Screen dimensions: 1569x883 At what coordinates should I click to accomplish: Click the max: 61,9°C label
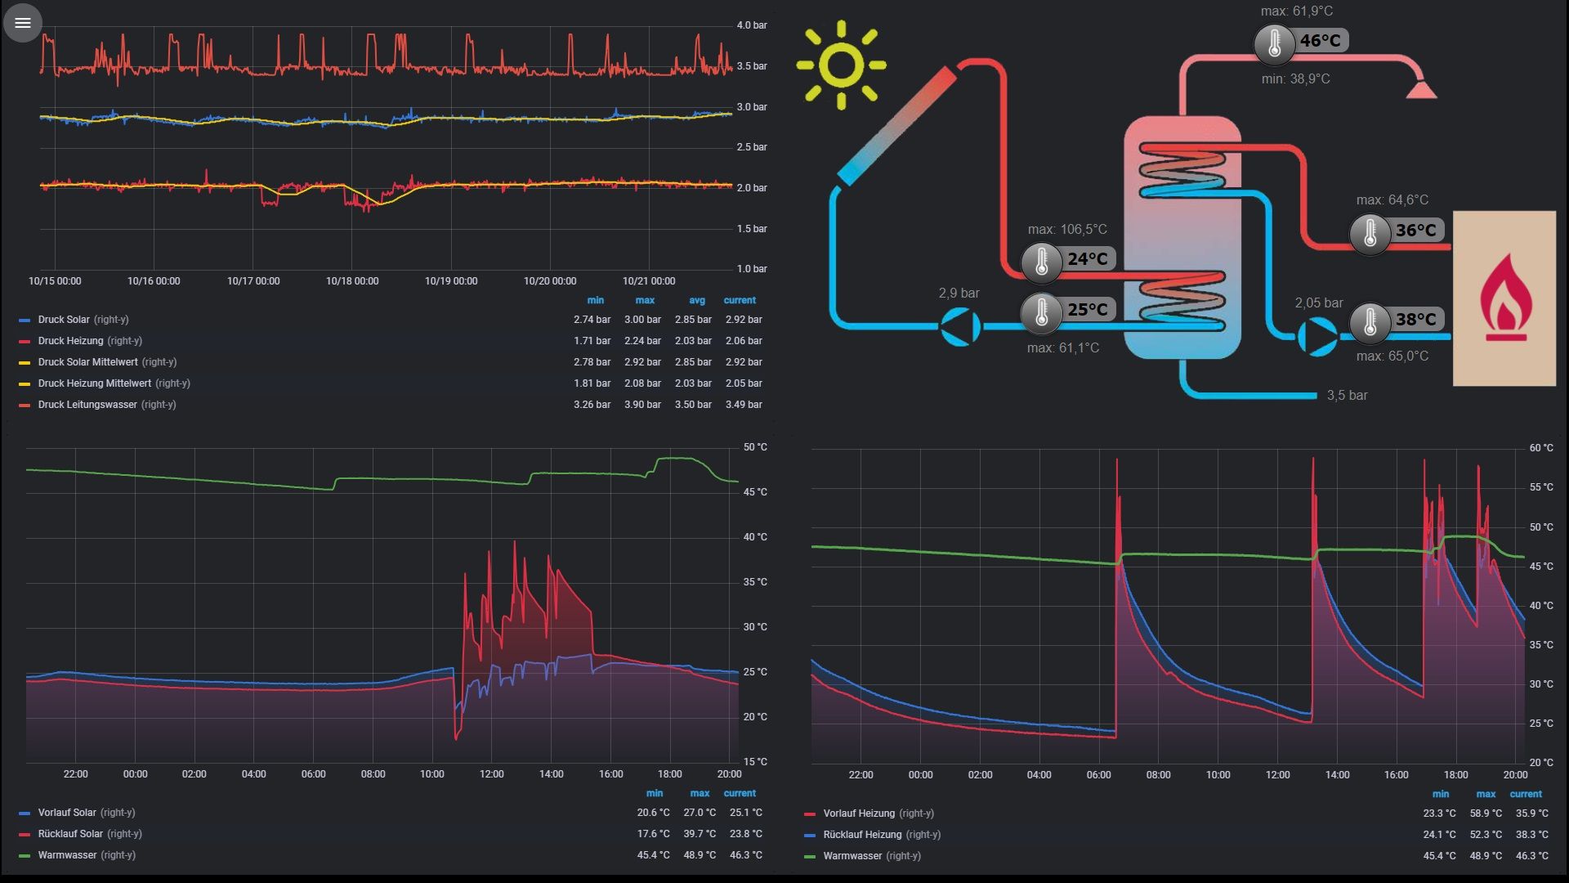tap(1296, 11)
